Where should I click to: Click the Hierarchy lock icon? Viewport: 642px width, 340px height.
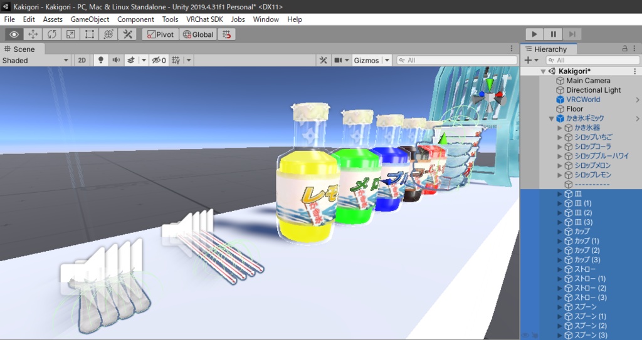click(625, 48)
